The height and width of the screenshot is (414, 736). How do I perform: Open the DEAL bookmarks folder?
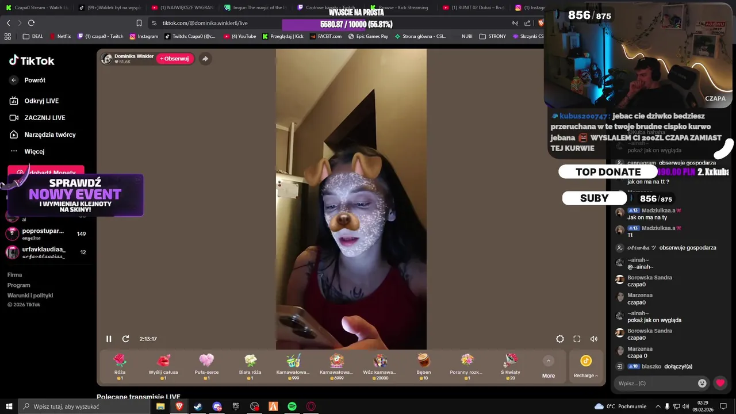point(33,36)
